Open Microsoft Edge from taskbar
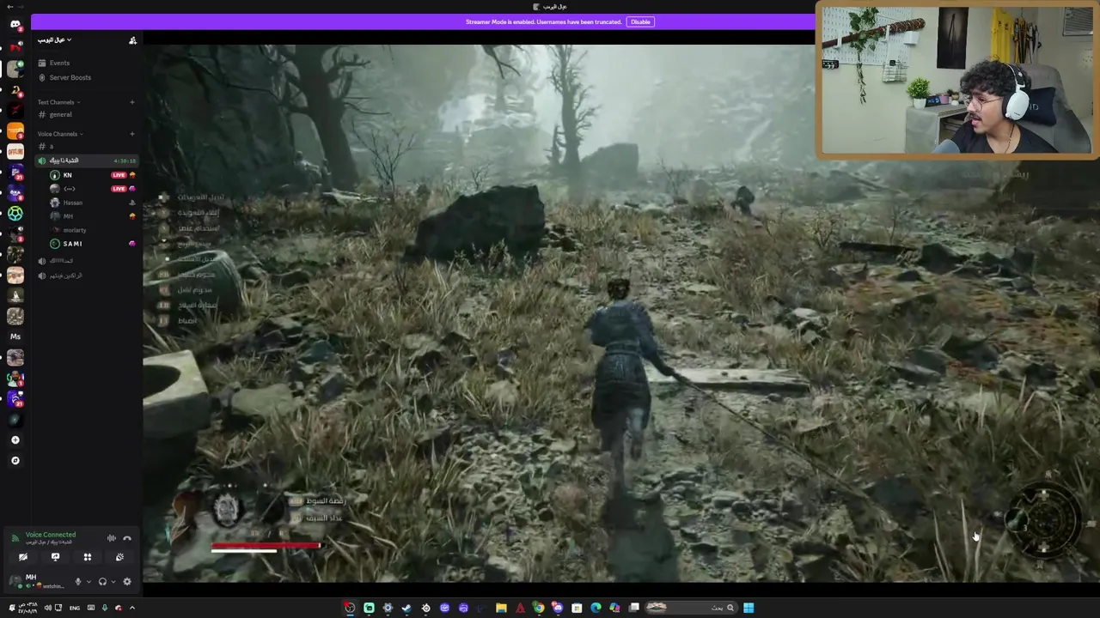 pos(596,608)
